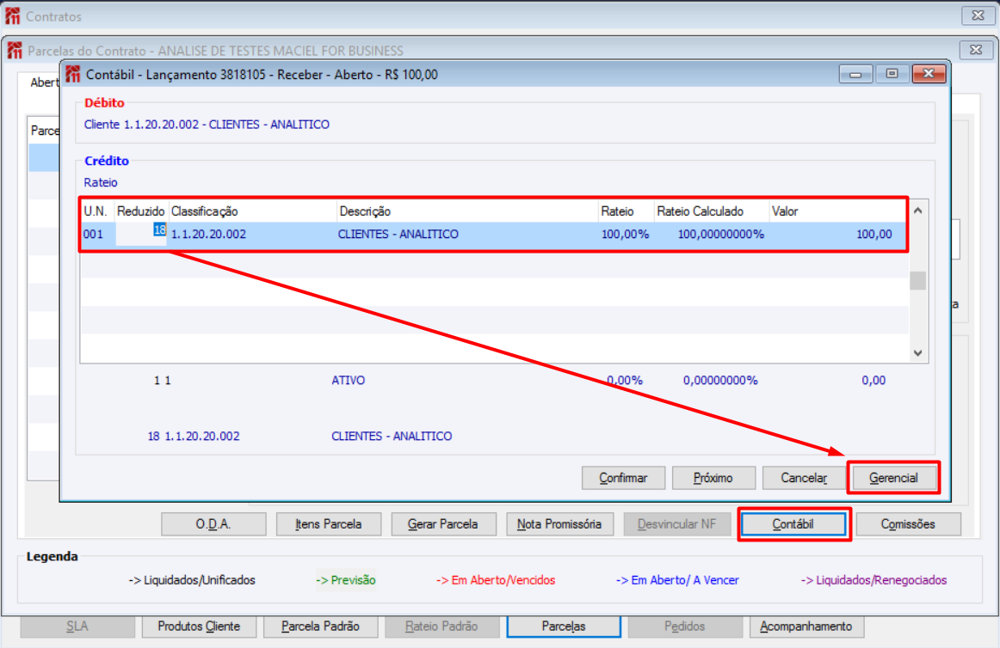Click the Contábil dialog app icon

73,75
